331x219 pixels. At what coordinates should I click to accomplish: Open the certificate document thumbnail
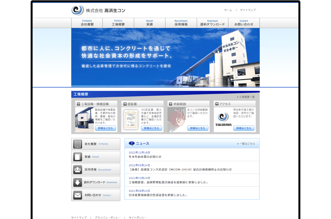[x=131, y=120]
